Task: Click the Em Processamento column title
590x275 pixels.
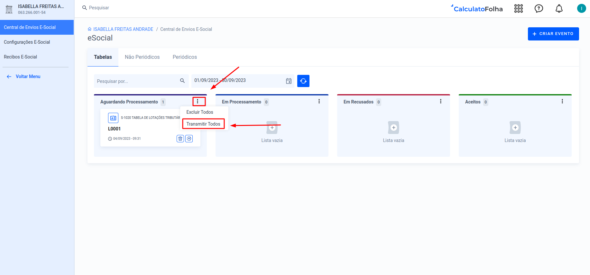Action: pos(242,102)
